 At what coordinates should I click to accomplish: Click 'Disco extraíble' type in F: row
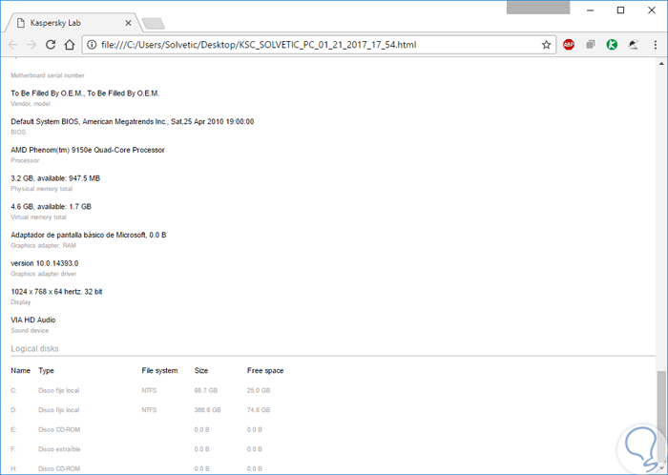tap(59, 449)
